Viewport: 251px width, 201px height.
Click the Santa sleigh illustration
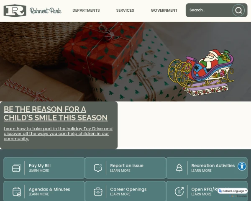tap(201, 72)
